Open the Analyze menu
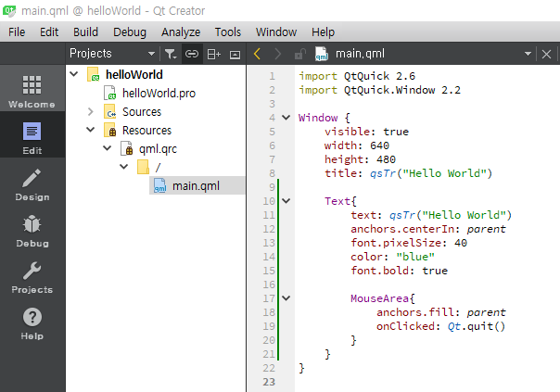The width and height of the screenshot is (560, 392). tap(180, 32)
